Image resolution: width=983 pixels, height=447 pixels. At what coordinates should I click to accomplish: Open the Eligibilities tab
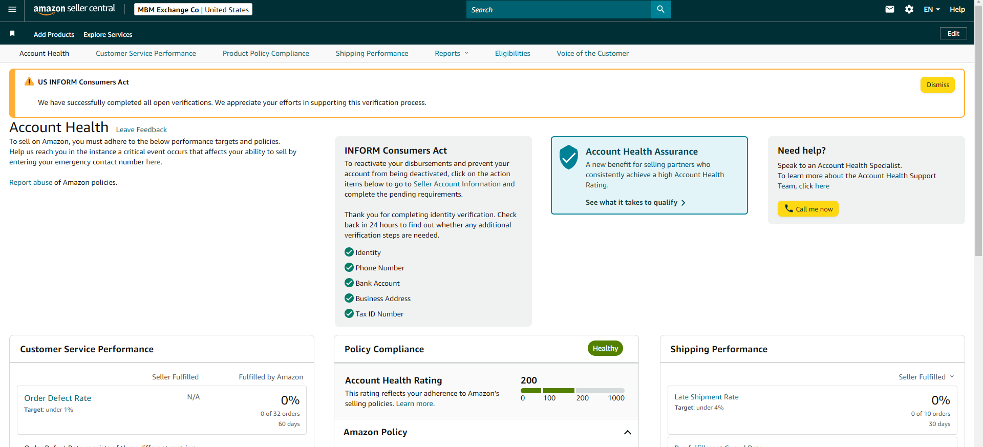[512, 53]
